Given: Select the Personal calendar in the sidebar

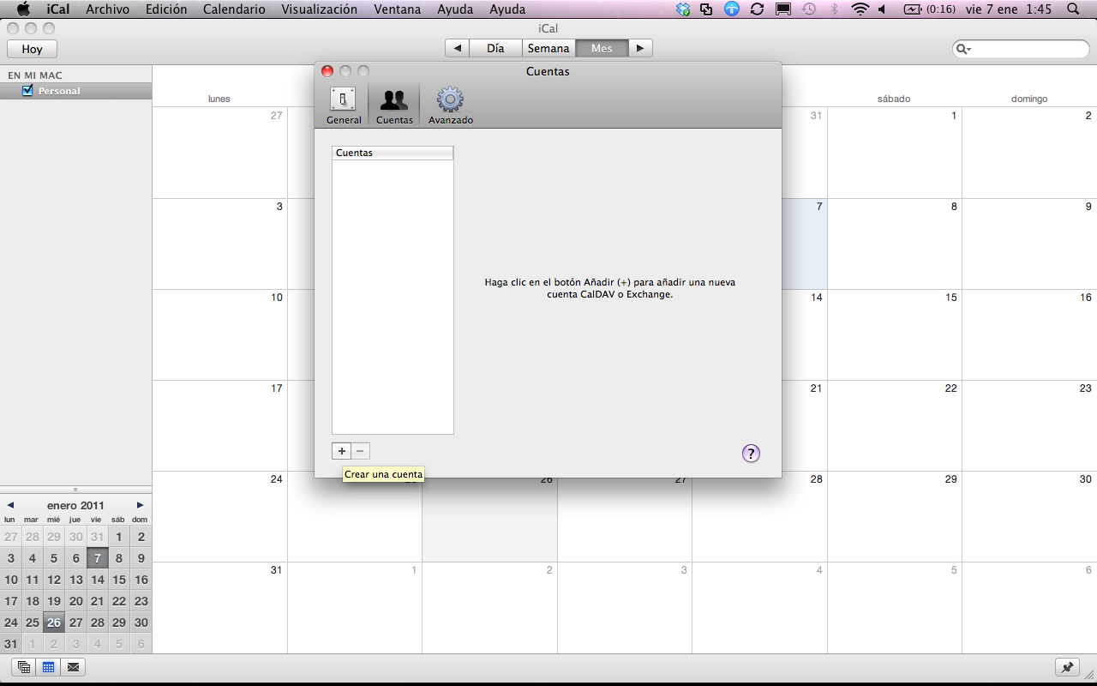Looking at the screenshot, I should click(x=75, y=91).
